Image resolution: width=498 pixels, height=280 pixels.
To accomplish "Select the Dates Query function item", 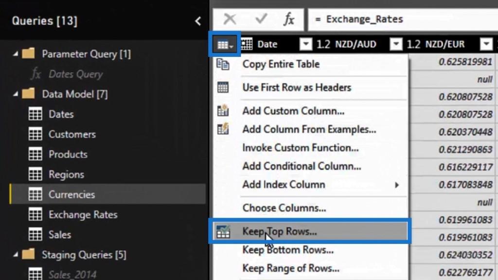I will (x=75, y=75).
